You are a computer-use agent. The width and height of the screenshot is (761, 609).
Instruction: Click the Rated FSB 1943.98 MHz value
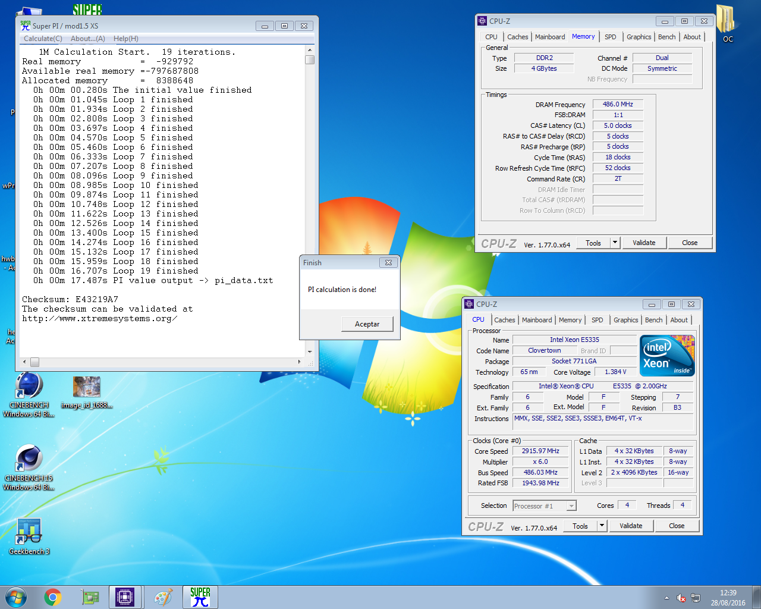click(x=540, y=483)
